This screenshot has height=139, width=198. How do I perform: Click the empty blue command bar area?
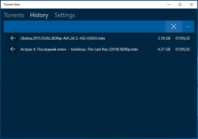point(84,27)
